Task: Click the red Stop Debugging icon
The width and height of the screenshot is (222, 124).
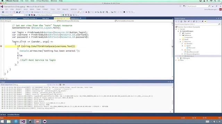Action: [x=86, y=12]
